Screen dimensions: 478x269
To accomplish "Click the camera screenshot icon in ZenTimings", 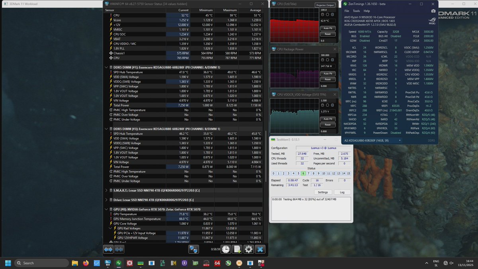I will pyautogui.click(x=433, y=11).
